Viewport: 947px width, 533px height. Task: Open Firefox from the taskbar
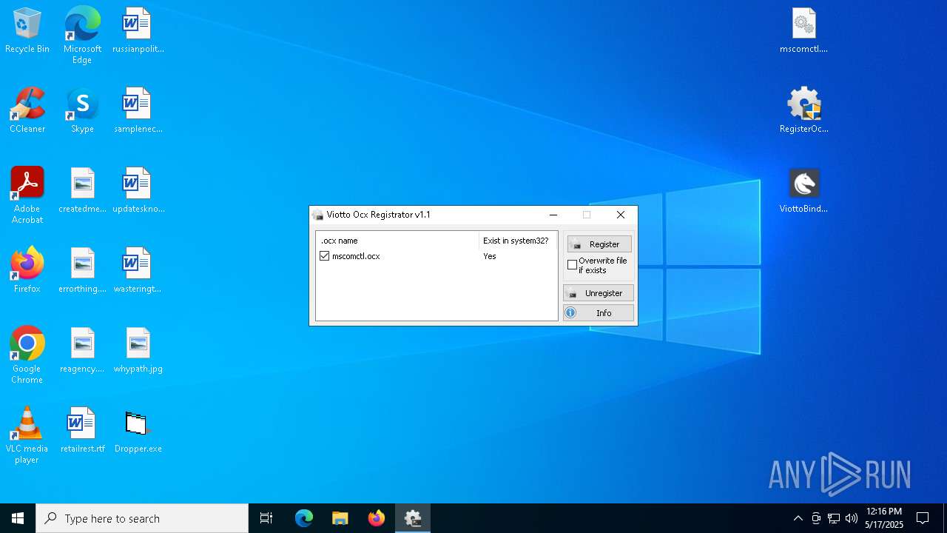(377, 518)
